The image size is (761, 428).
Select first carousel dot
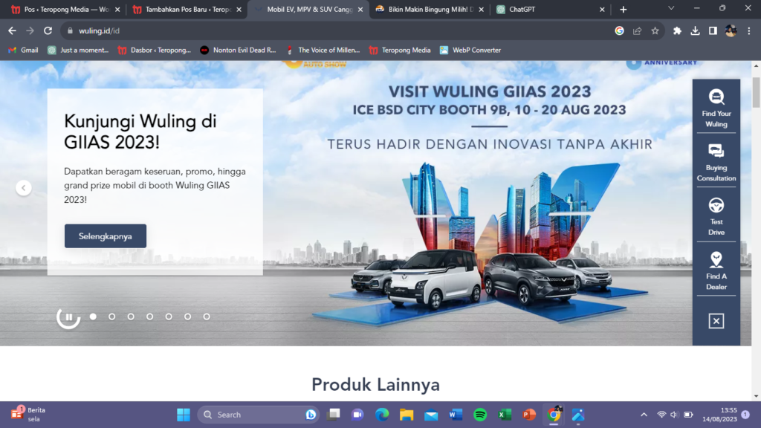coord(93,317)
